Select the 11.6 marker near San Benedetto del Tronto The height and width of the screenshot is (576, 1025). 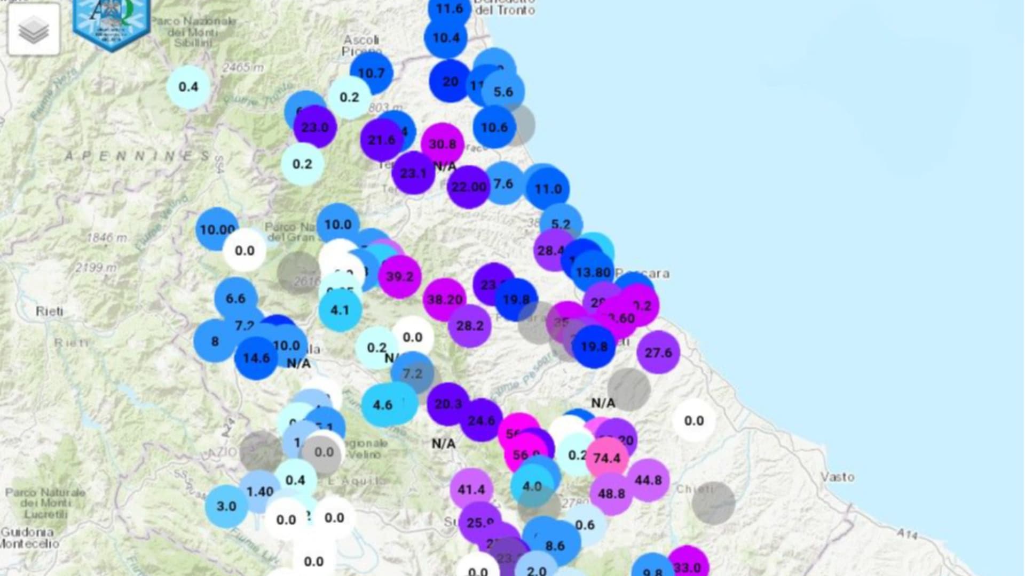pos(448,8)
